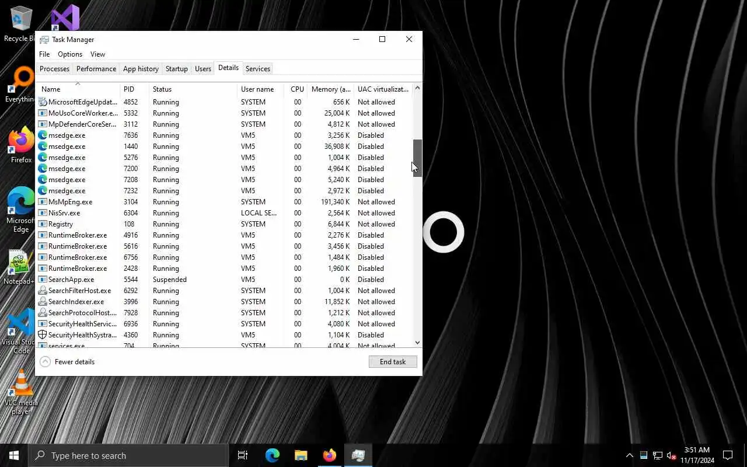Click the taskbar search box
Screen dimensions: 747x467
[128, 455]
